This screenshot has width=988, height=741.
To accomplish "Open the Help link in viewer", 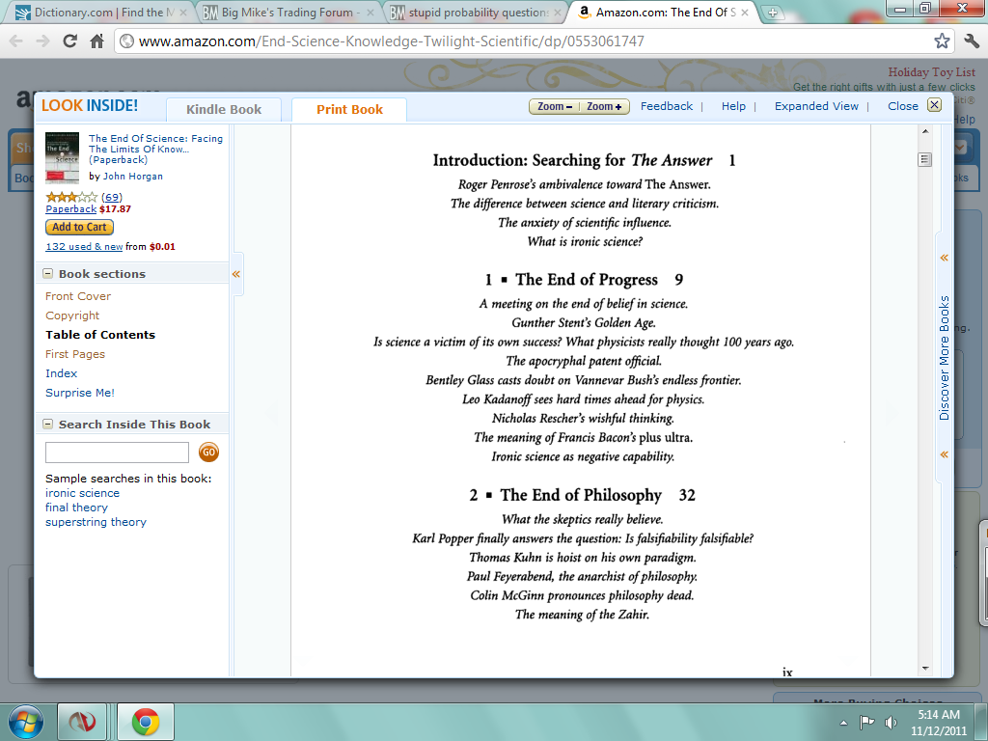I will (x=733, y=106).
